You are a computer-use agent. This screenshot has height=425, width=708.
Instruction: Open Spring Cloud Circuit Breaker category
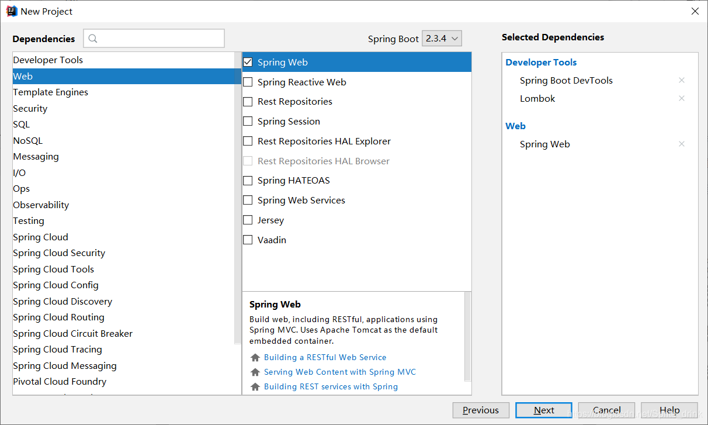pos(123,334)
